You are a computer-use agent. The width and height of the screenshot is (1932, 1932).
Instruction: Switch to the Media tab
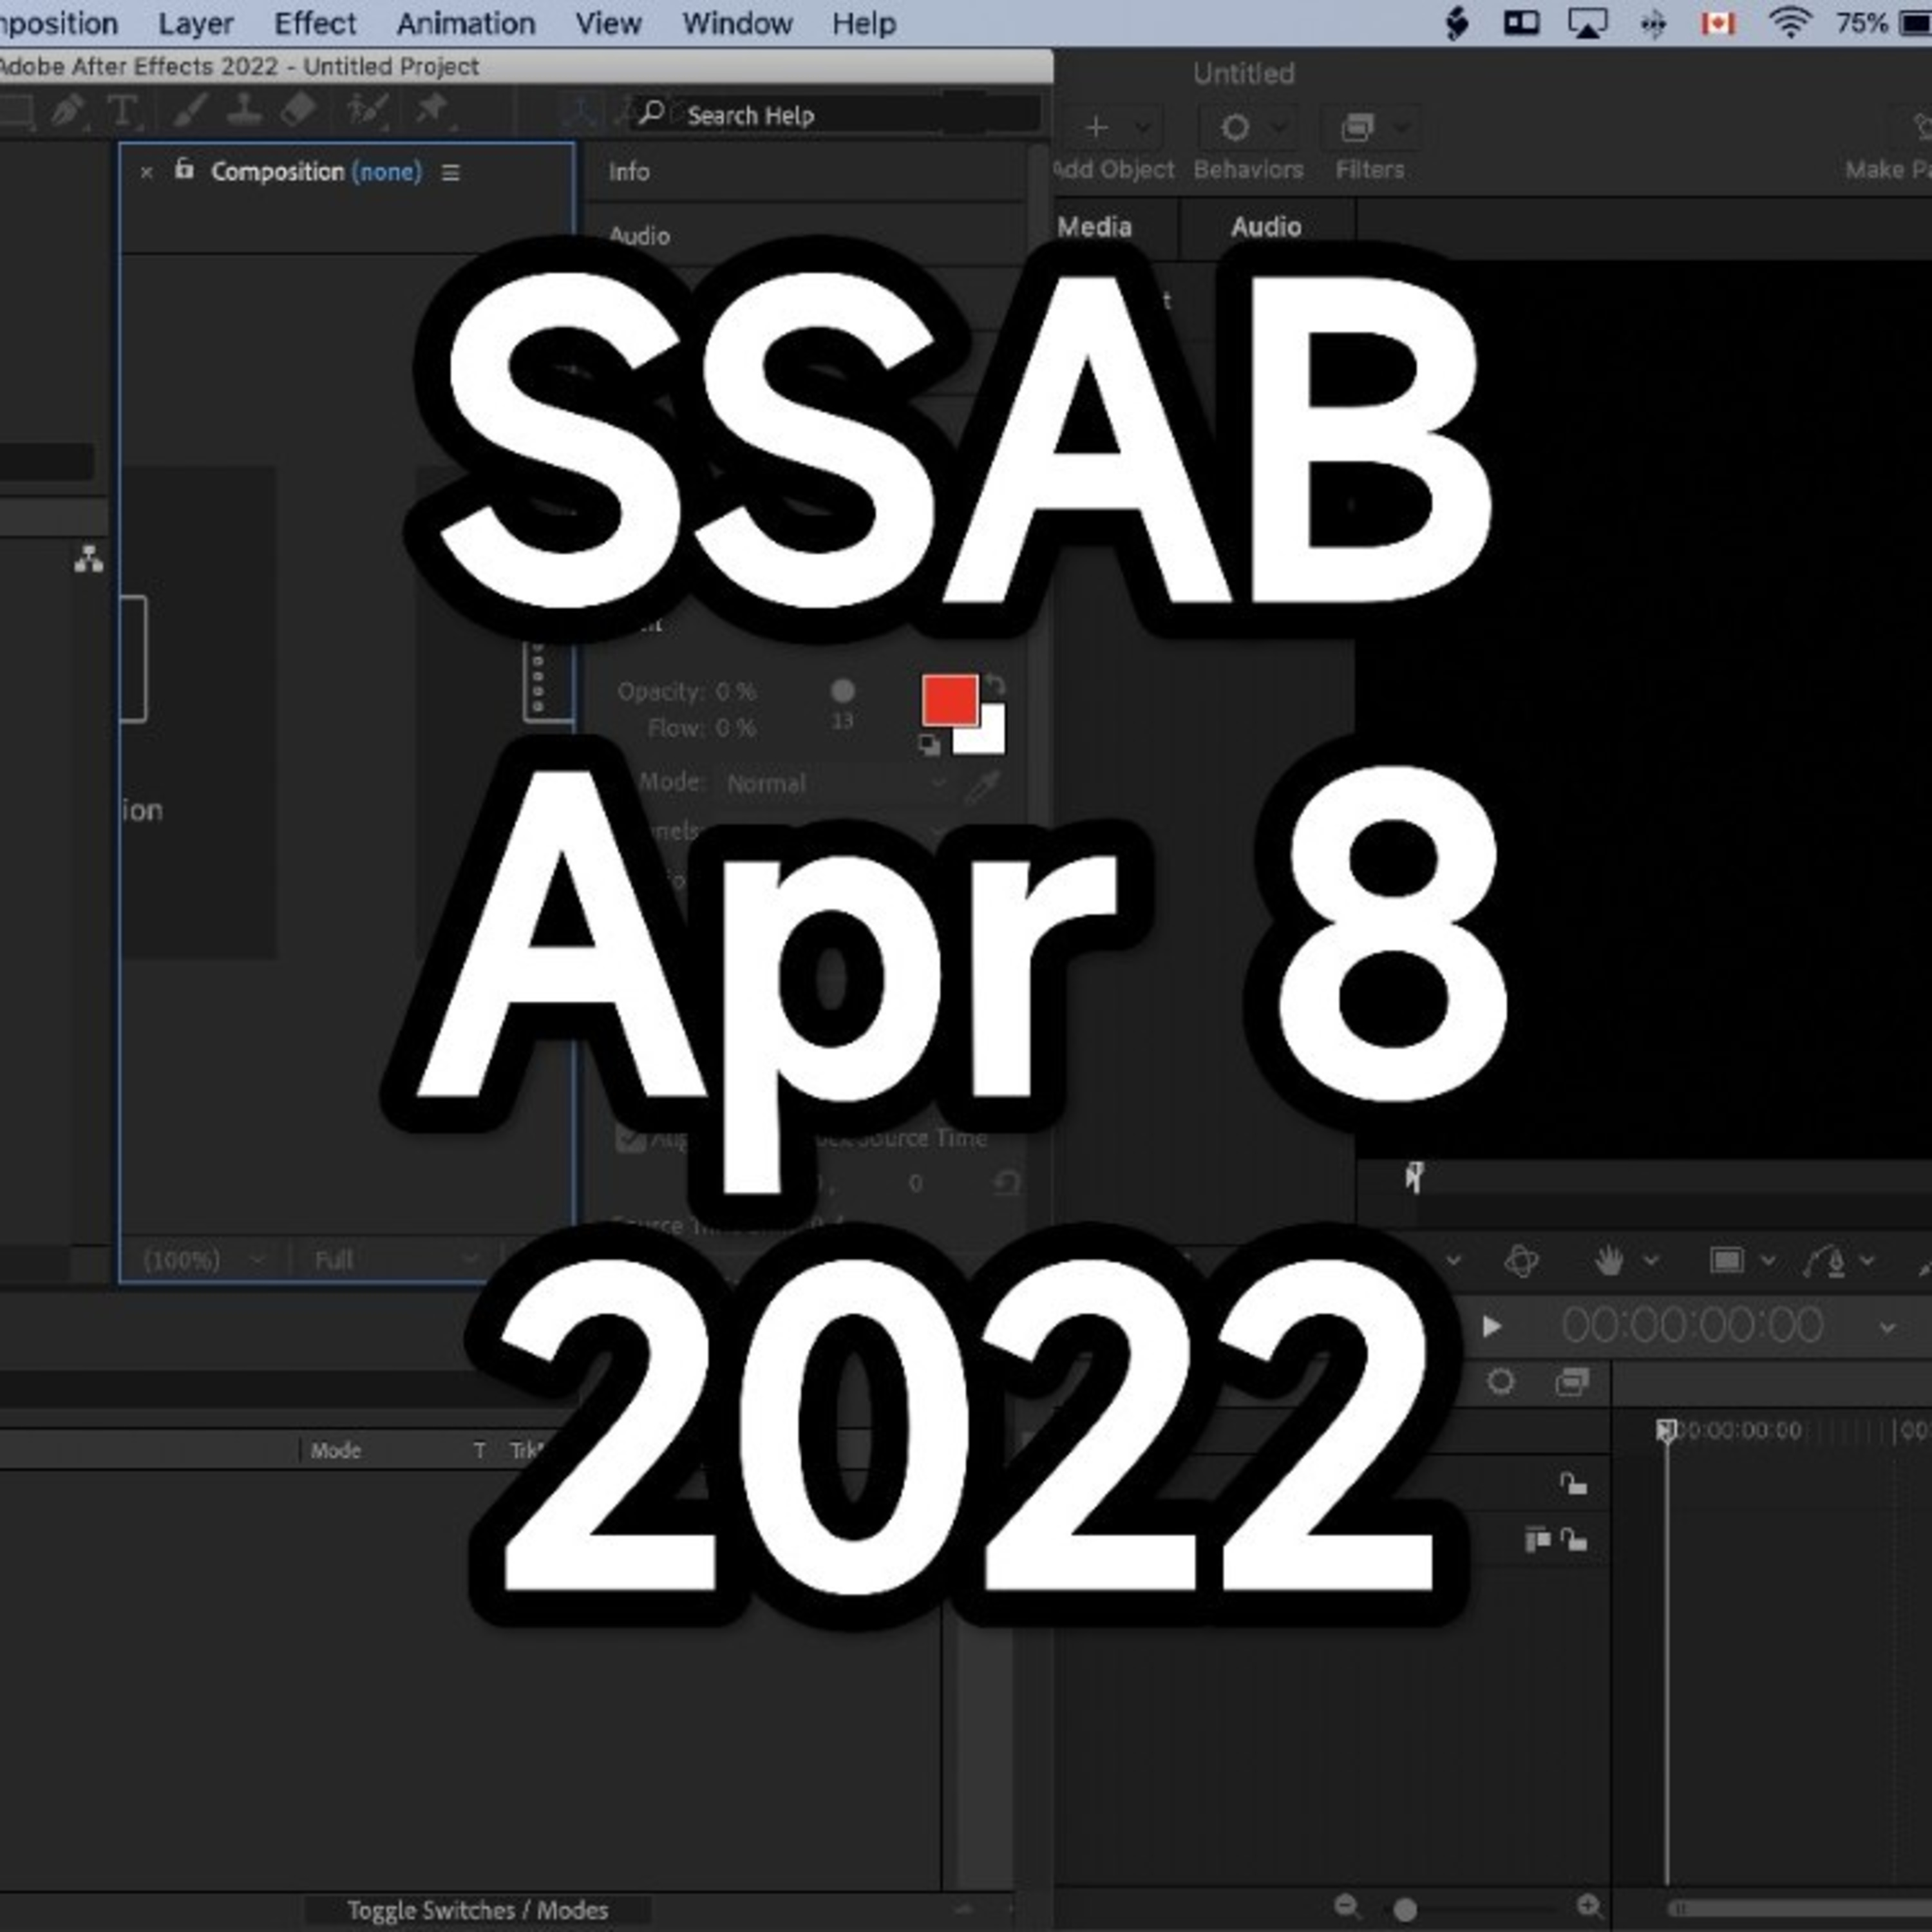click(x=1094, y=227)
